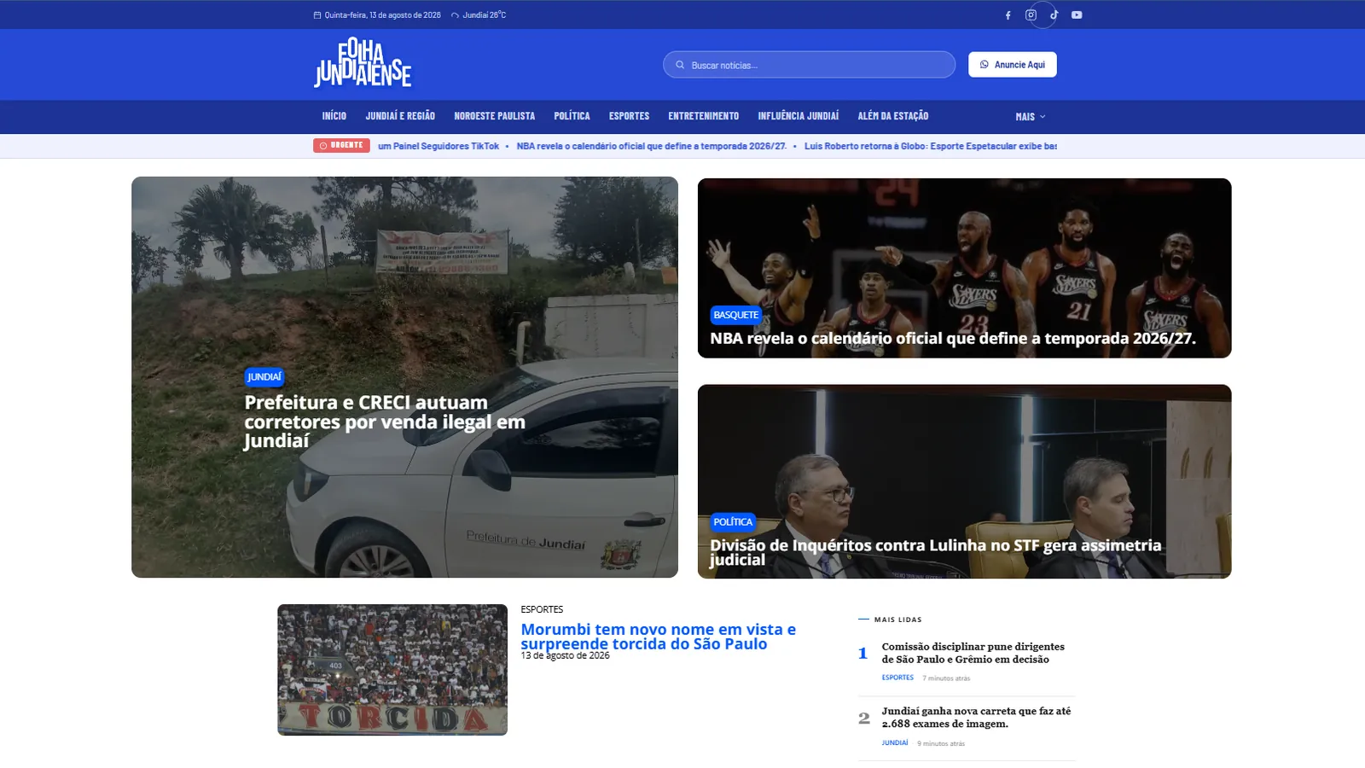Click the Mais Lidas section heading
This screenshot has width=1365, height=768.
[x=897, y=620]
